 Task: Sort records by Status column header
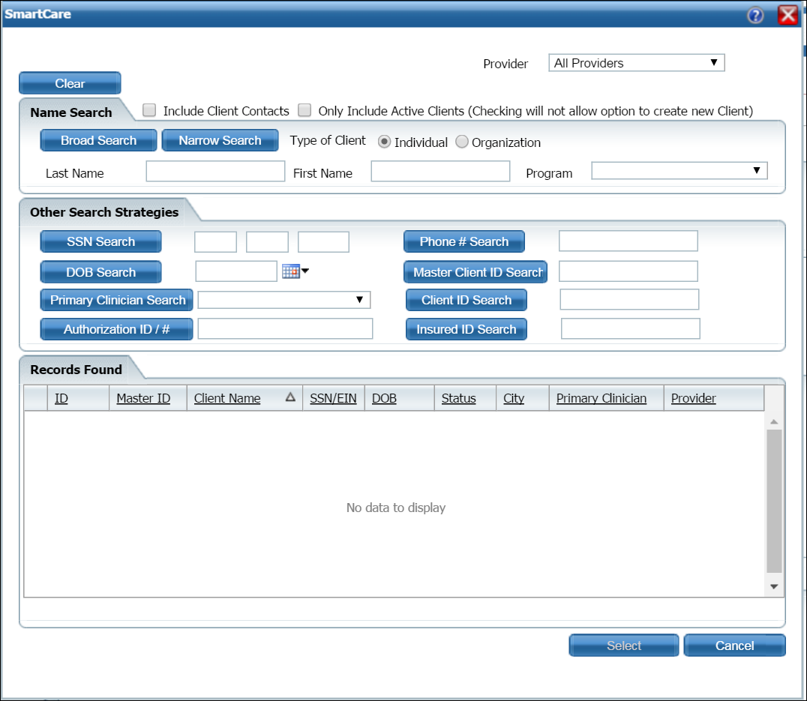tap(458, 398)
